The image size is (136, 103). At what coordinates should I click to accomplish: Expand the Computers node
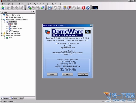[7, 31]
